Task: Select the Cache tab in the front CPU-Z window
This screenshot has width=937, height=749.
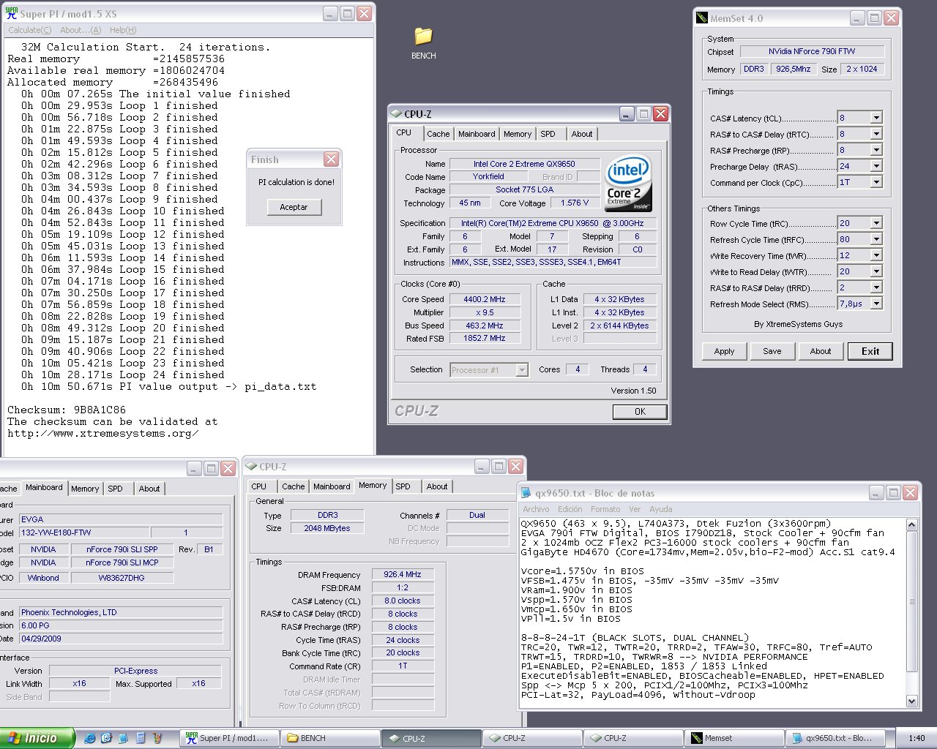Action: point(438,134)
